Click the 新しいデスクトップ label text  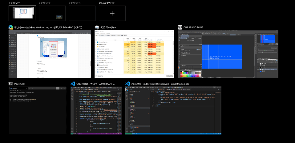(x=107, y=3)
